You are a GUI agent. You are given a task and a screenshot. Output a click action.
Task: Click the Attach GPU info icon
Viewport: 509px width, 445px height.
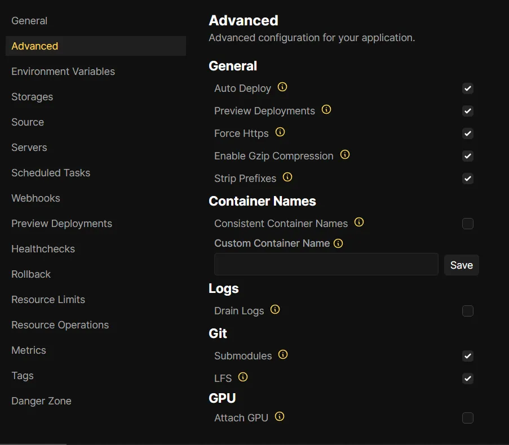coord(280,417)
